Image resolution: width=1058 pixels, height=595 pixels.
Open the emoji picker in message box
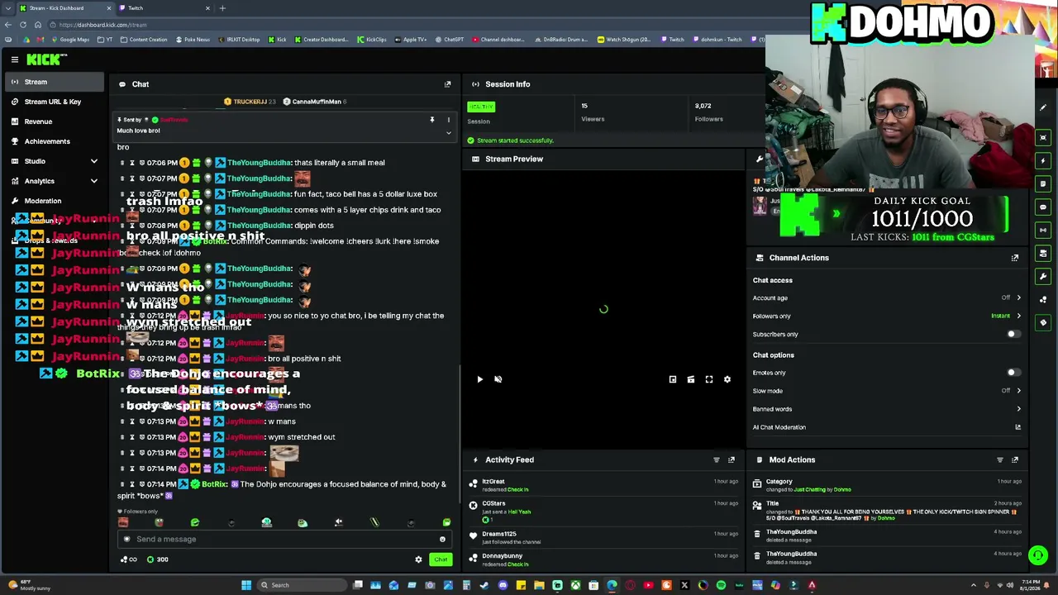click(442, 540)
